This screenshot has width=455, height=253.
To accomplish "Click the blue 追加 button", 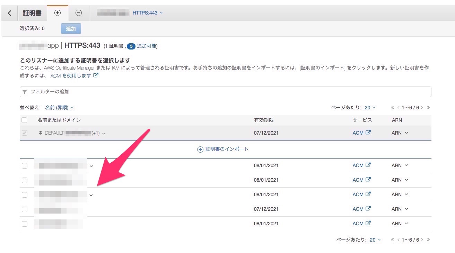I will [71, 29].
